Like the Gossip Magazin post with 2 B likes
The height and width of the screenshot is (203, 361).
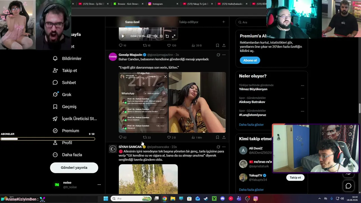171,137
